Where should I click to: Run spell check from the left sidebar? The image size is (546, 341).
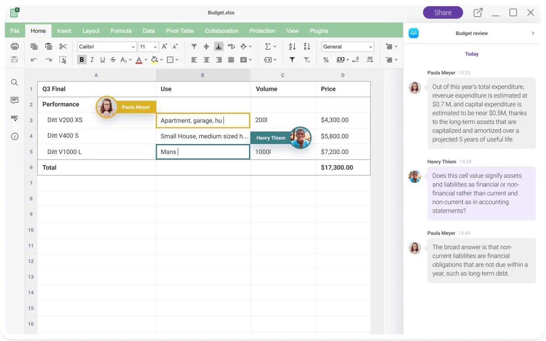14,118
